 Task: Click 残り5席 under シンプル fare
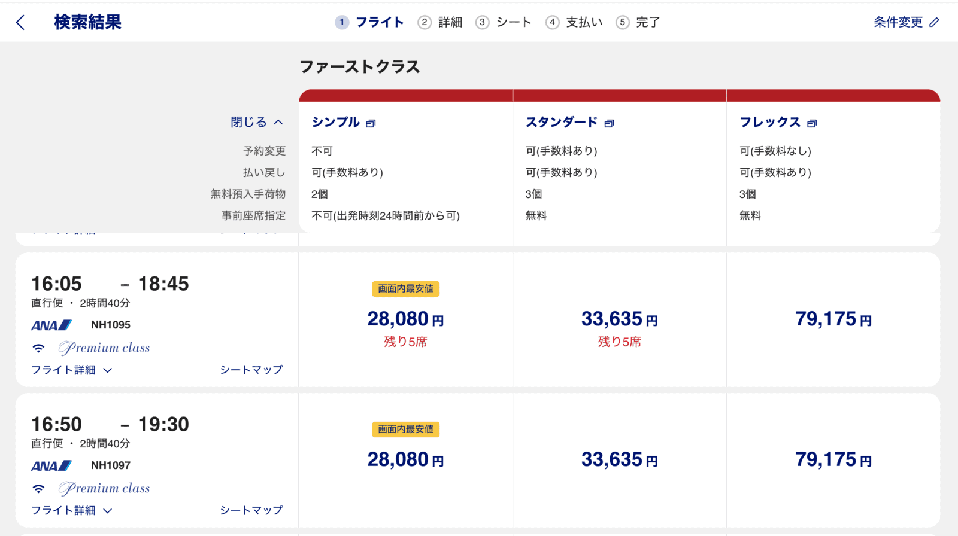pyautogui.click(x=405, y=342)
